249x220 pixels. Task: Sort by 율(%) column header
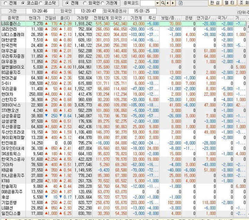tap(65, 18)
